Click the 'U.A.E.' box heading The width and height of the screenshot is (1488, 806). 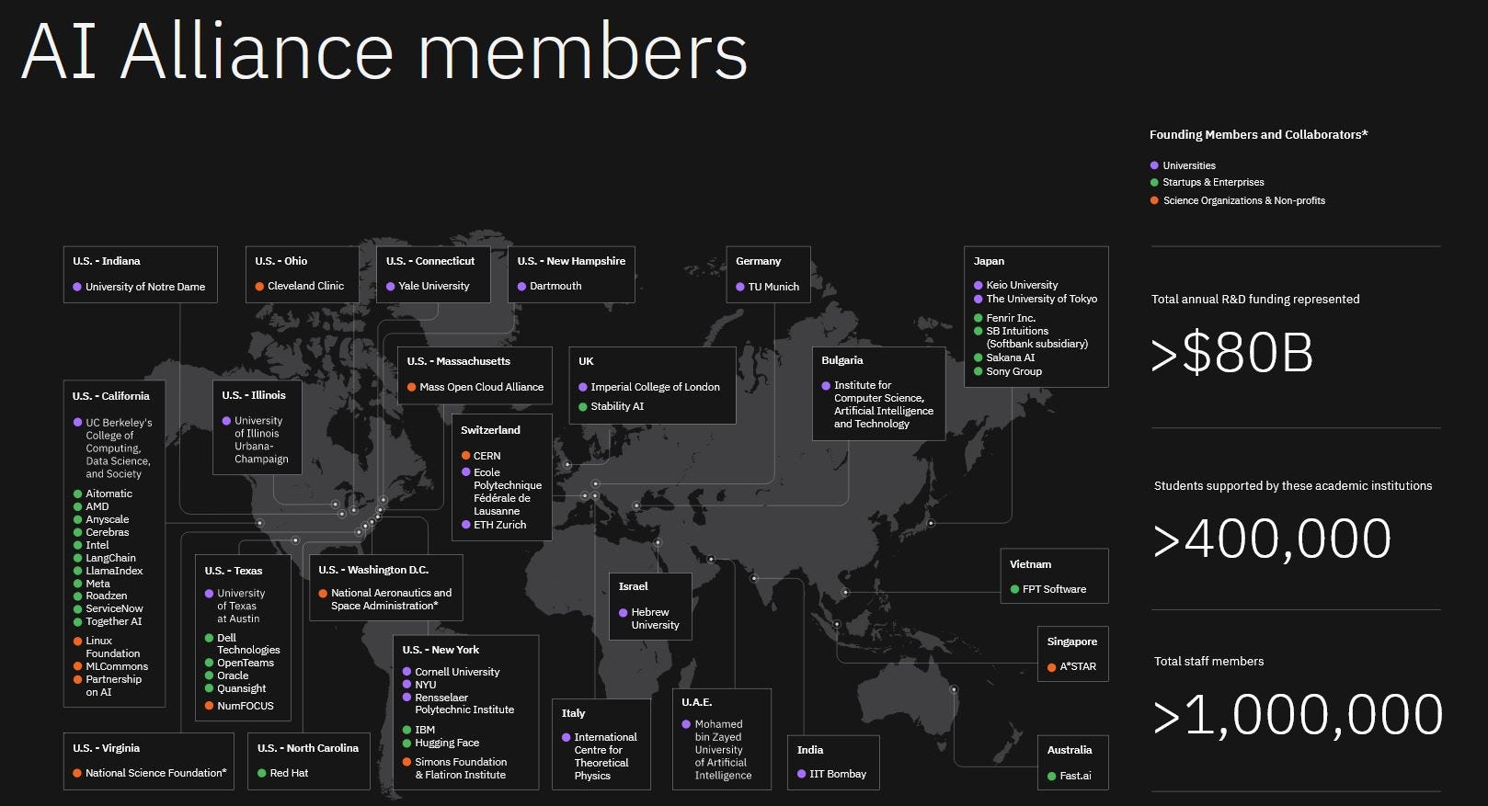point(696,702)
